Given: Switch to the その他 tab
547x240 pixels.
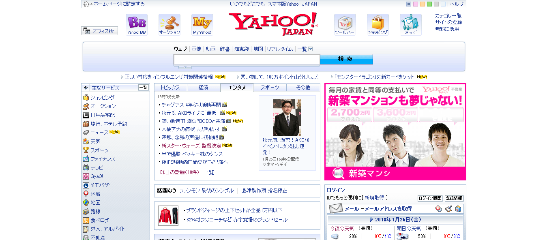Looking at the screenshot, I should pyautogui.click(x=303, y=88).
